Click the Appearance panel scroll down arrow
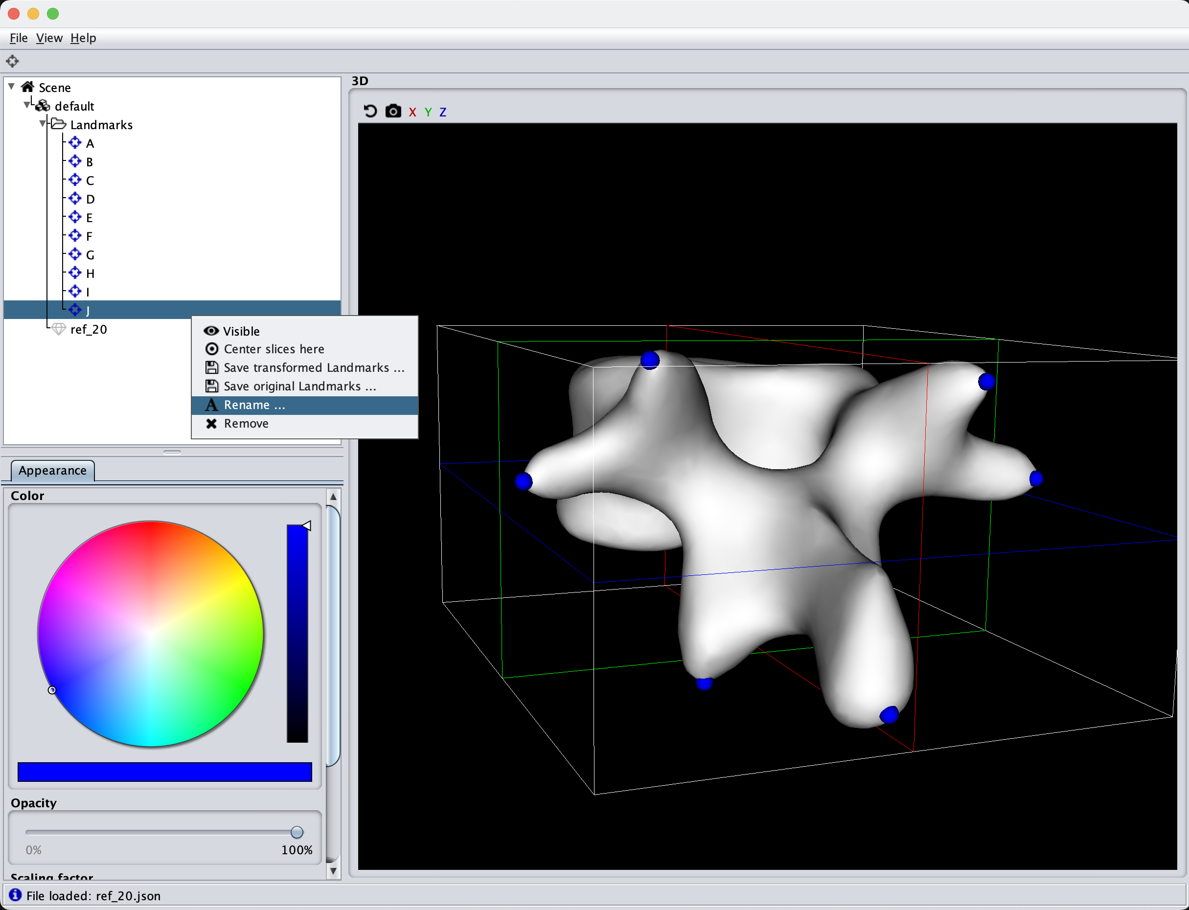Viewport: 1189px width, 910px height. [x=334, y=871]
